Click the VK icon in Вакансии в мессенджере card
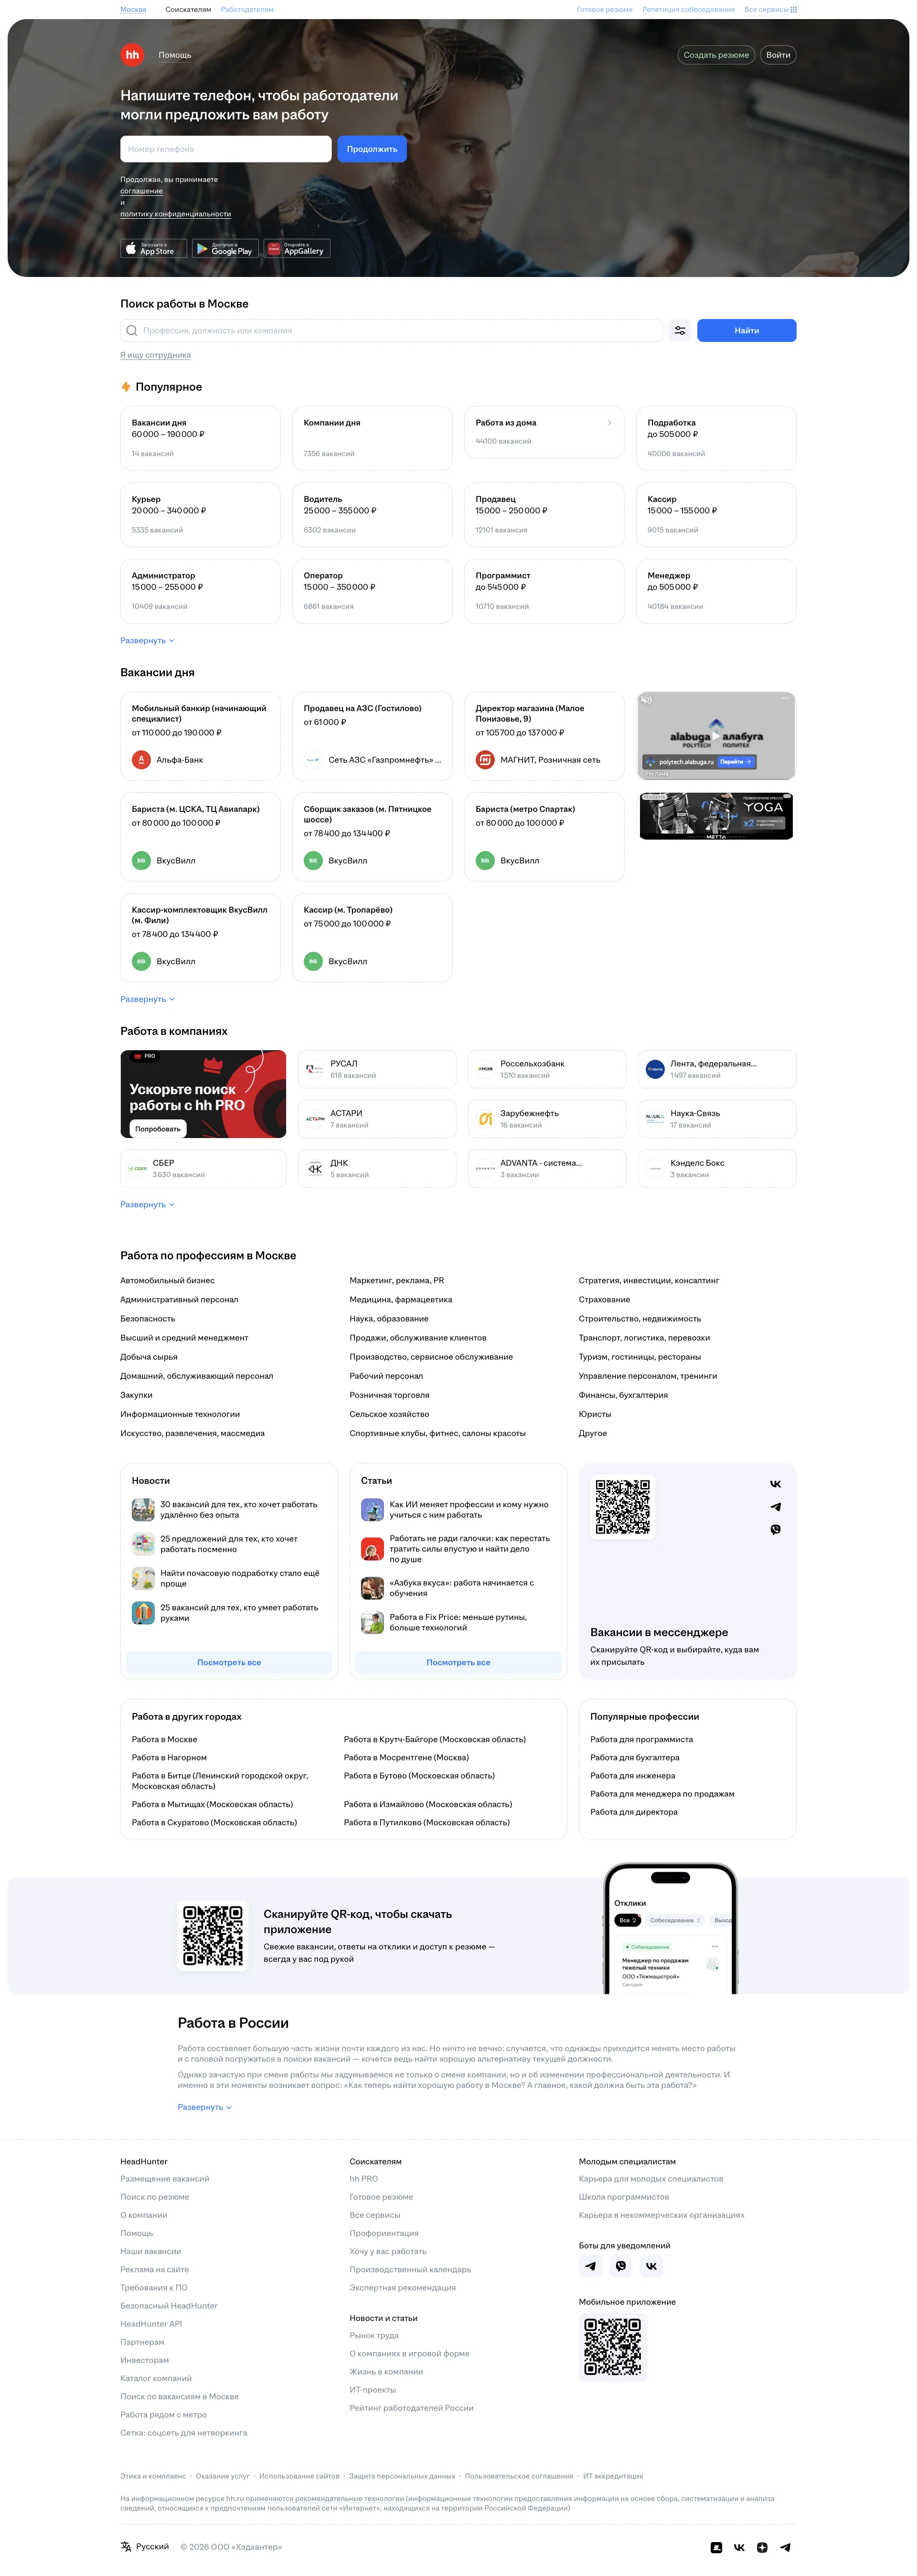 [x=775, y=1484]
